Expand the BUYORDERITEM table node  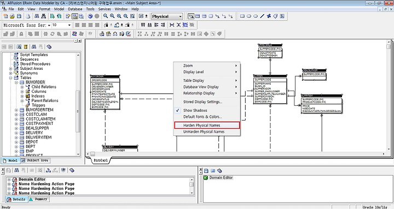click(16, 110)
